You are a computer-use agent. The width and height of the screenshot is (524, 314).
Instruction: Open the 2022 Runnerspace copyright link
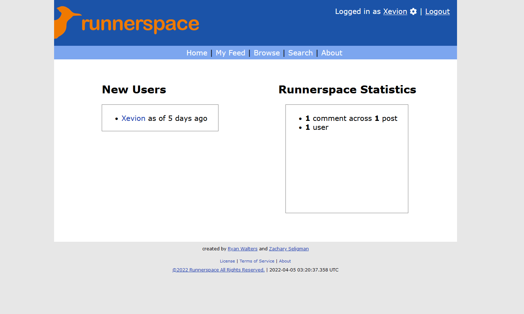(218, 270)
